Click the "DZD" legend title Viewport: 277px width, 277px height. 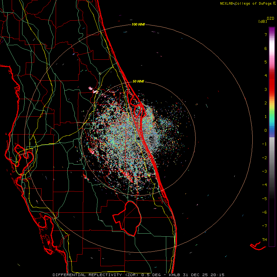pyautogui.click(x=271, y=18)
